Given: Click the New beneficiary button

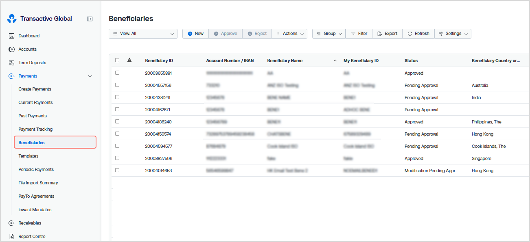Looking at the screenshot, I should click(195, 34).
